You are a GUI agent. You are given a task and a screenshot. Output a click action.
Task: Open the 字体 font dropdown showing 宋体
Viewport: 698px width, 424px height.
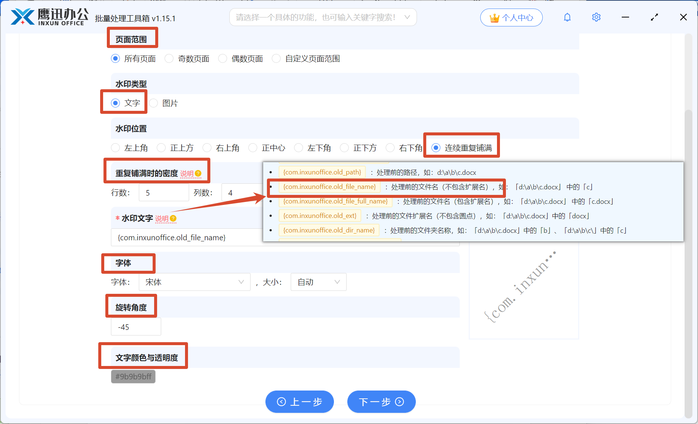coord(194,282)
